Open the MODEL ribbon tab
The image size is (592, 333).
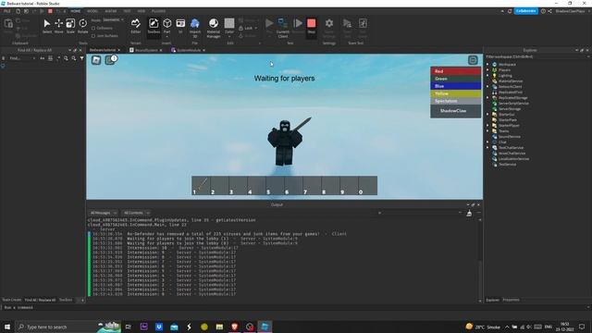pyautogui.click(x=92, y=11)
